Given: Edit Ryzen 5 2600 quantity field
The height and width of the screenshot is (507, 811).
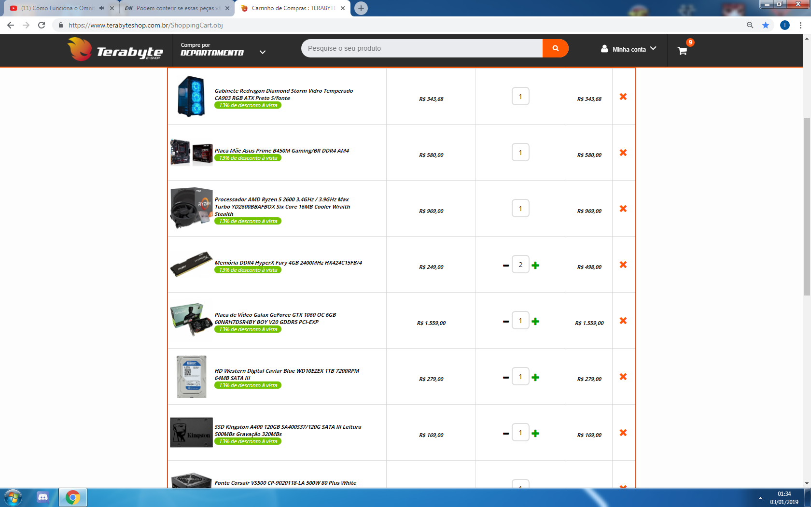Looking at the screenshot, I should 520,208.
